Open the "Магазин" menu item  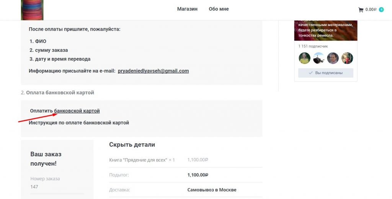(x=187, y=9)
